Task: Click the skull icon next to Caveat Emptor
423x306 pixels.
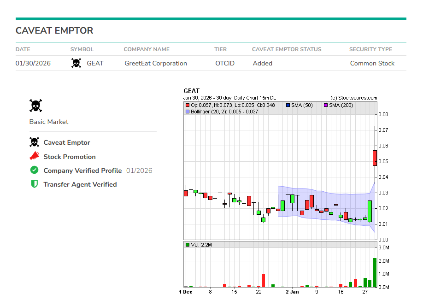Action: (x=34, y=142)
